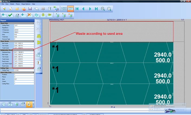Select the top 2940.0 x 500.0 piece

click(111, 52)
